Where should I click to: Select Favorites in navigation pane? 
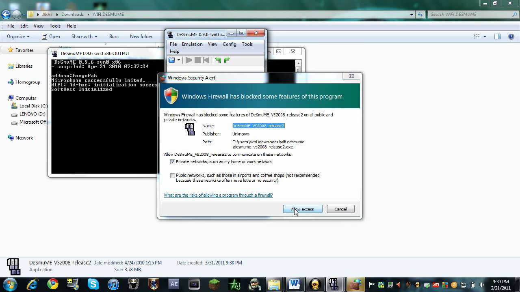pyautogui.click(x=24, y=50)
